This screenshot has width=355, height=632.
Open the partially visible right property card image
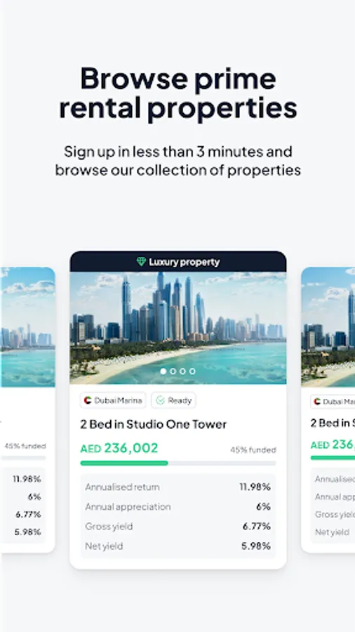click(328, 327)
